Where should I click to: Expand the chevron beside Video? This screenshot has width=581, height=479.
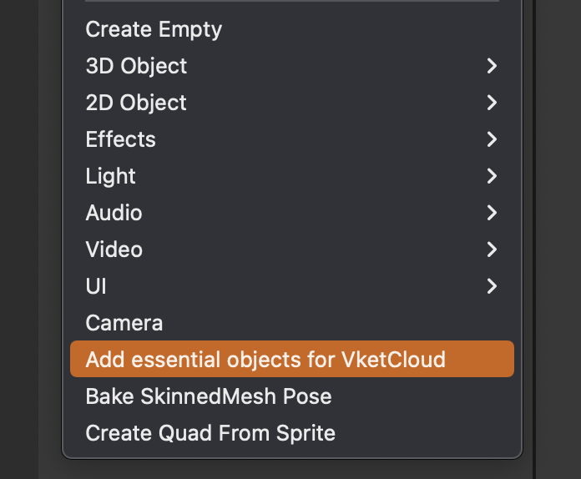(x=492, y=250)
